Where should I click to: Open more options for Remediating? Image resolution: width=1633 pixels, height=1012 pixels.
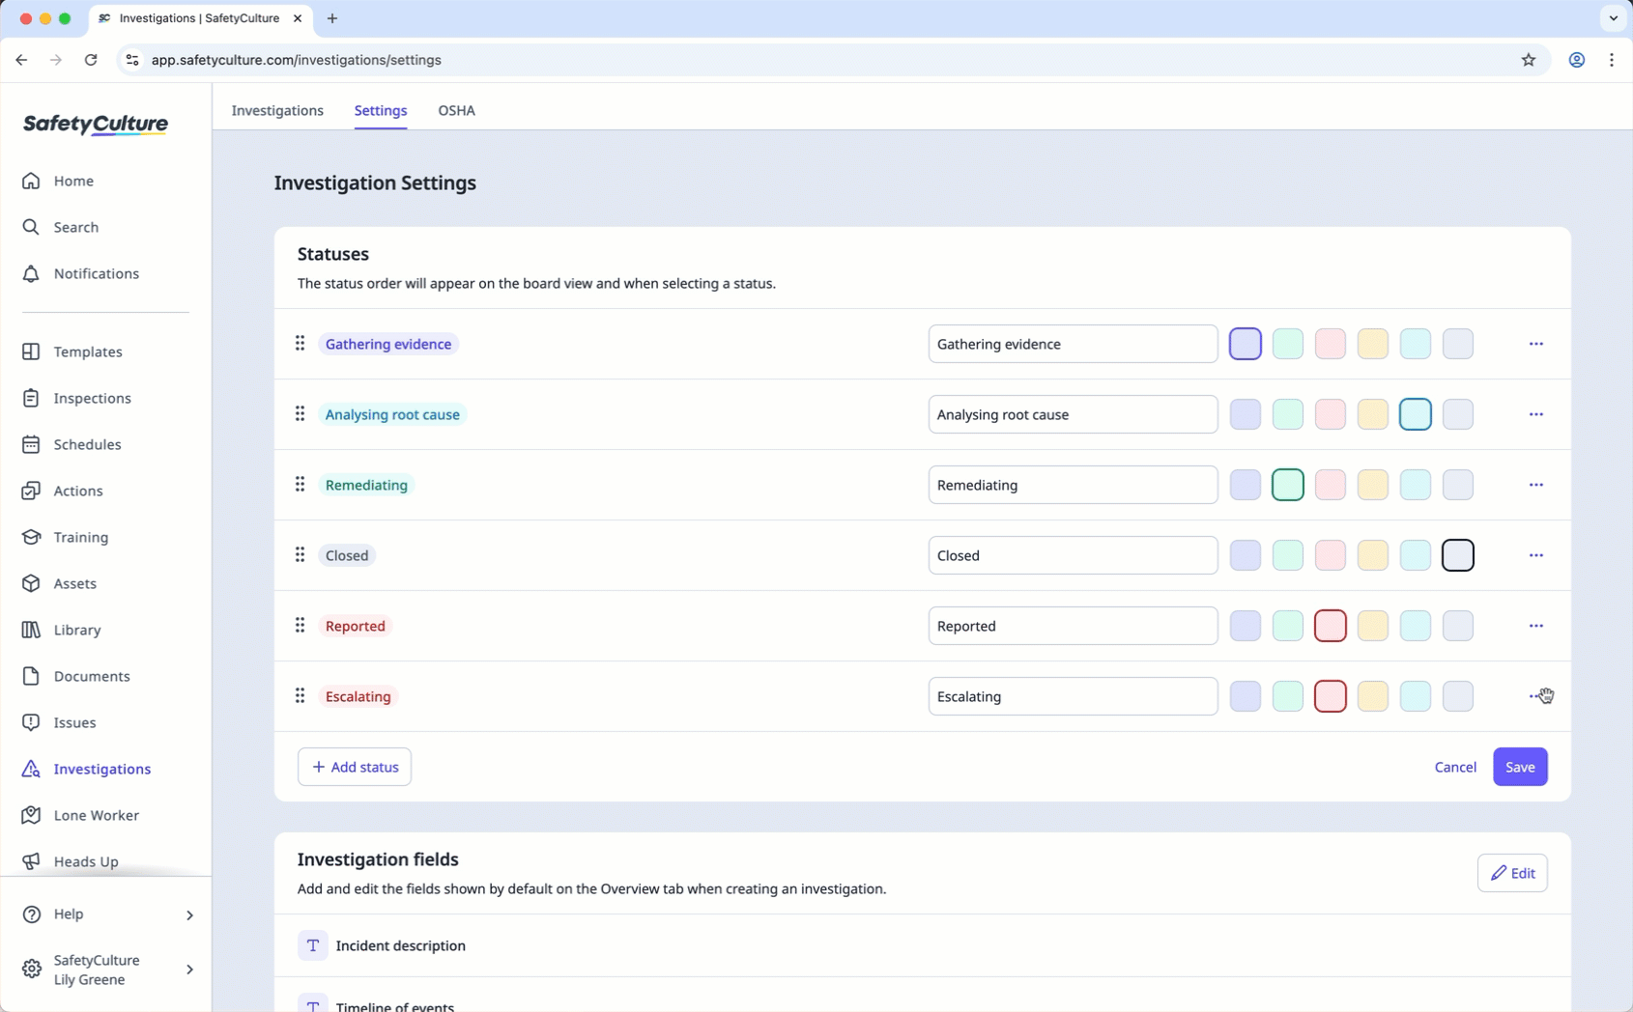tap(1536, 485)
